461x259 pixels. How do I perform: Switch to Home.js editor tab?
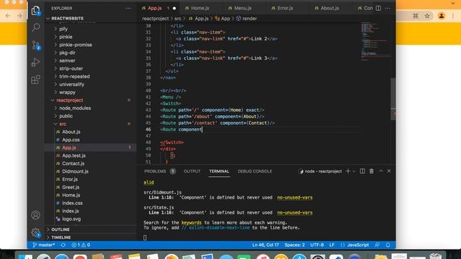pyautogui.click(x=200, y=8)
